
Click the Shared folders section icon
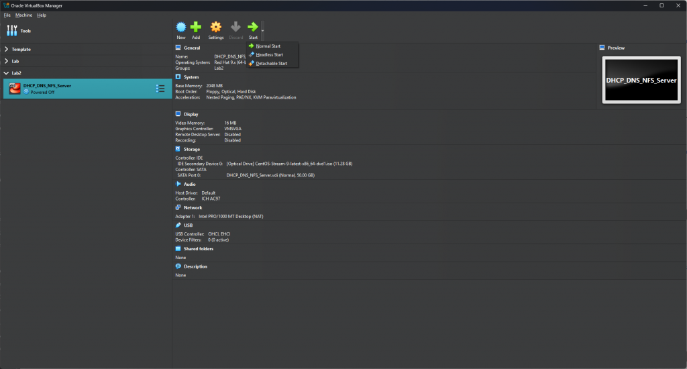pyautogui.click(x=178, y=248)
